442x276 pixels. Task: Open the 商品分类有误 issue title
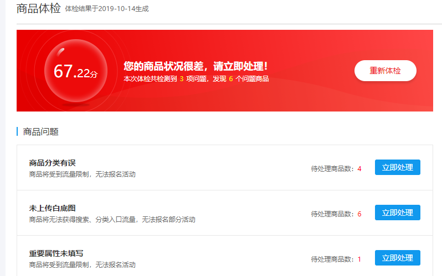click(52, 163)
